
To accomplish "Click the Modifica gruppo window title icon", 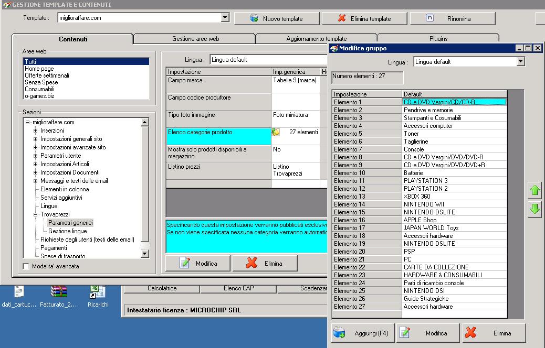I will [x=334, y=48].
